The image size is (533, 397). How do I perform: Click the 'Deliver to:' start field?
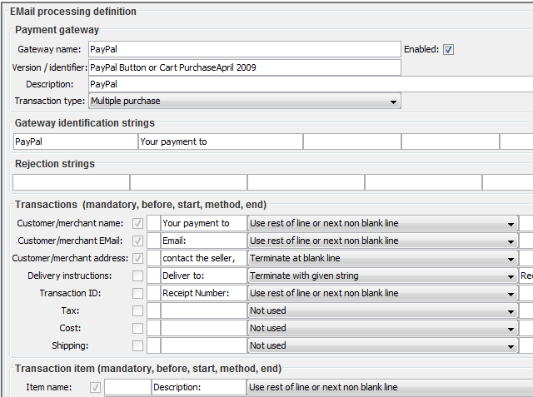203,275
